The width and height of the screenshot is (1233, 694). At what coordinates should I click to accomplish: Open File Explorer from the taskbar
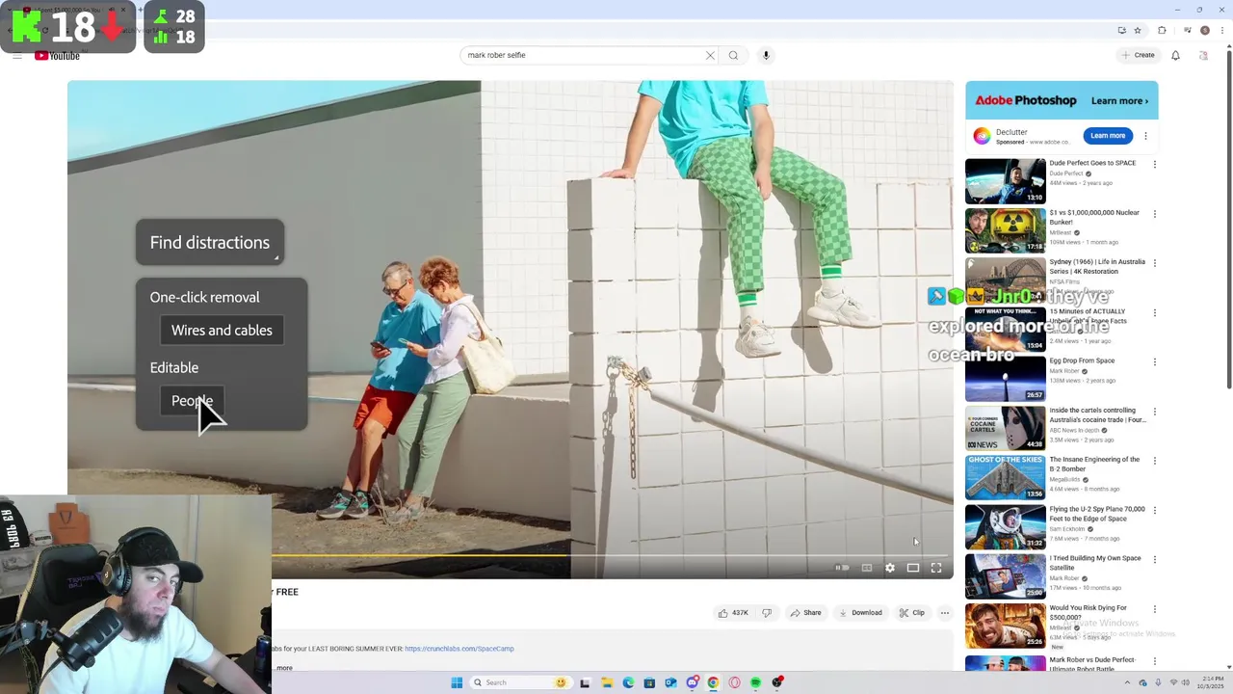[x=607, y=682]
